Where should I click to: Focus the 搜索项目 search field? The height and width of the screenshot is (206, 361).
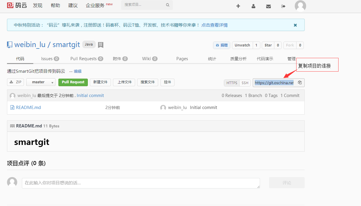click(x=147, y=5)
